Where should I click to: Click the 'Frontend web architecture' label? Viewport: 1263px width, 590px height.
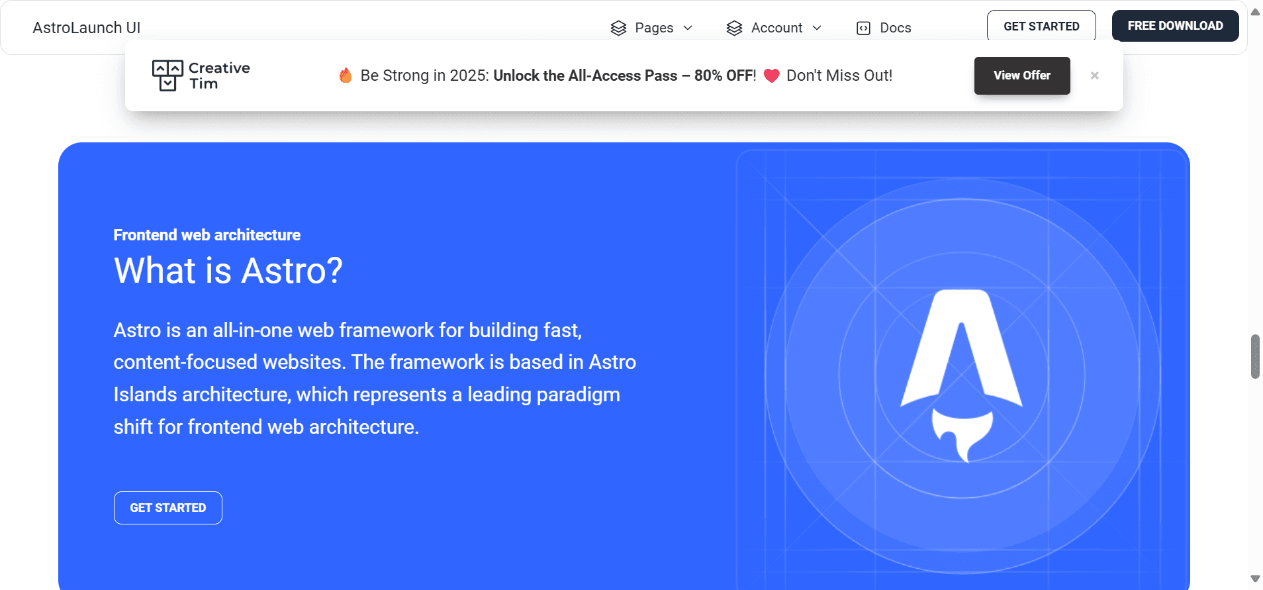pyautogui.click(x=207, y=235)
